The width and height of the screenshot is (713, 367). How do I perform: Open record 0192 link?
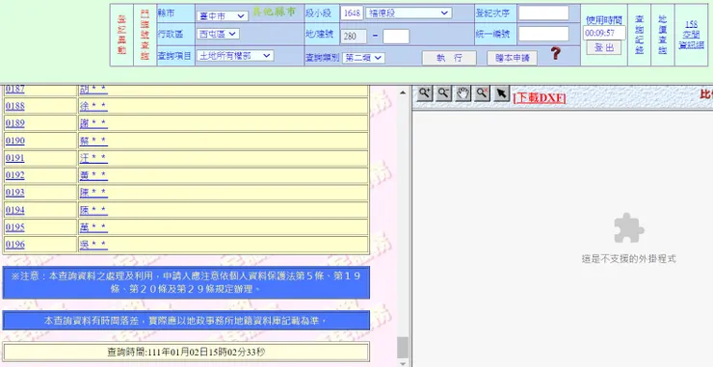coord(15,175)
